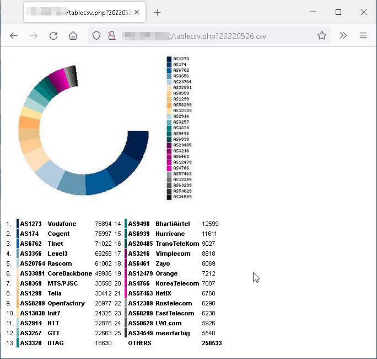Click the Telia name cell
The width and height of the screenshot is (377, 359).
tap(55, 293)
